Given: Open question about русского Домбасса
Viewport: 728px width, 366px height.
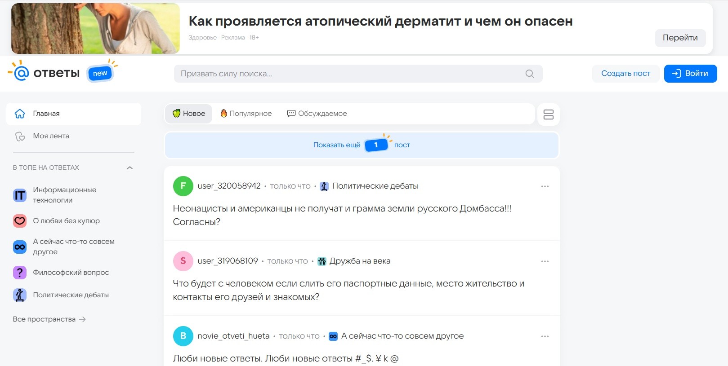Looking at the screenshot, I should pyautogui.click(x=342, y=215).
